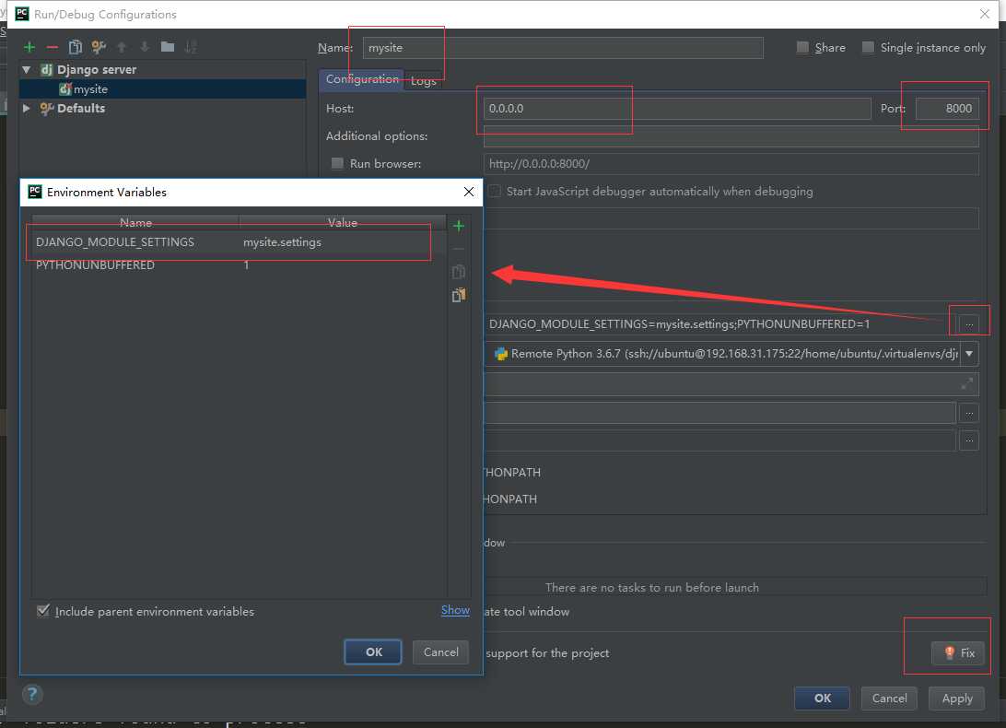This screenshot has height=728, width=1006.
Task: Expand script field with expand icon
Action: pos(967,384)
